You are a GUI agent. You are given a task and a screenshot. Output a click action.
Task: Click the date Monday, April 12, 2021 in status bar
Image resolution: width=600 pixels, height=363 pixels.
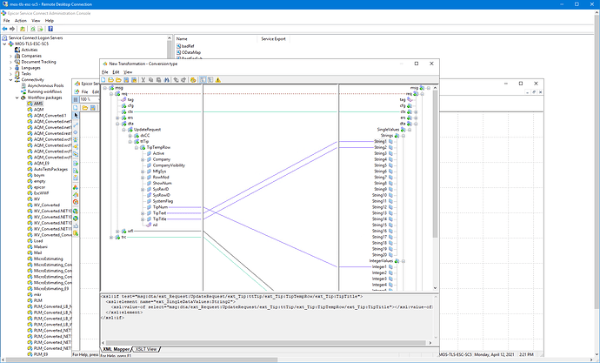click(x=495, y=355)
